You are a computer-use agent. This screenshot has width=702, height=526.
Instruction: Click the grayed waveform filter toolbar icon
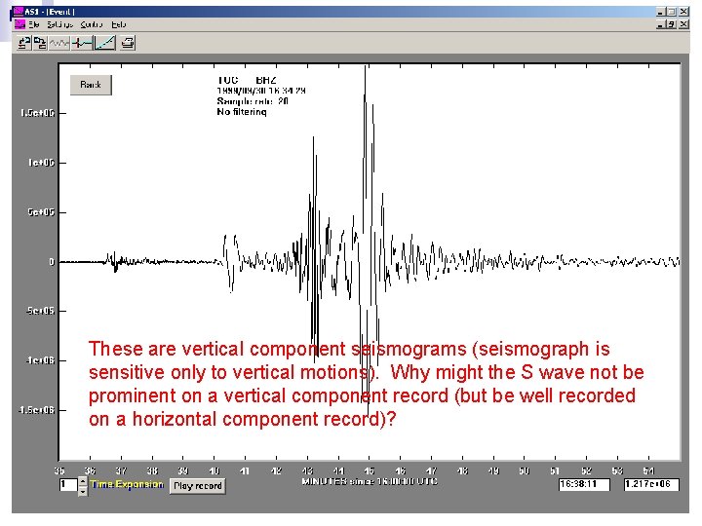click(59, 43)
